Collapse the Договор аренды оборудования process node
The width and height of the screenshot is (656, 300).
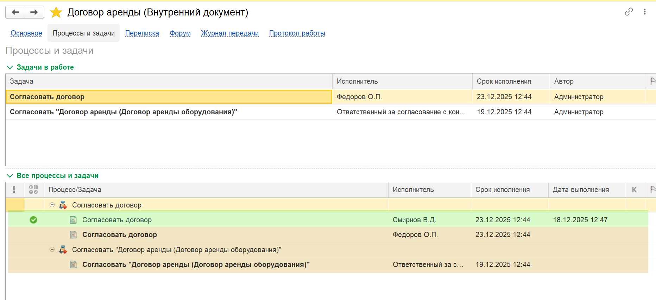coord(52,250)
